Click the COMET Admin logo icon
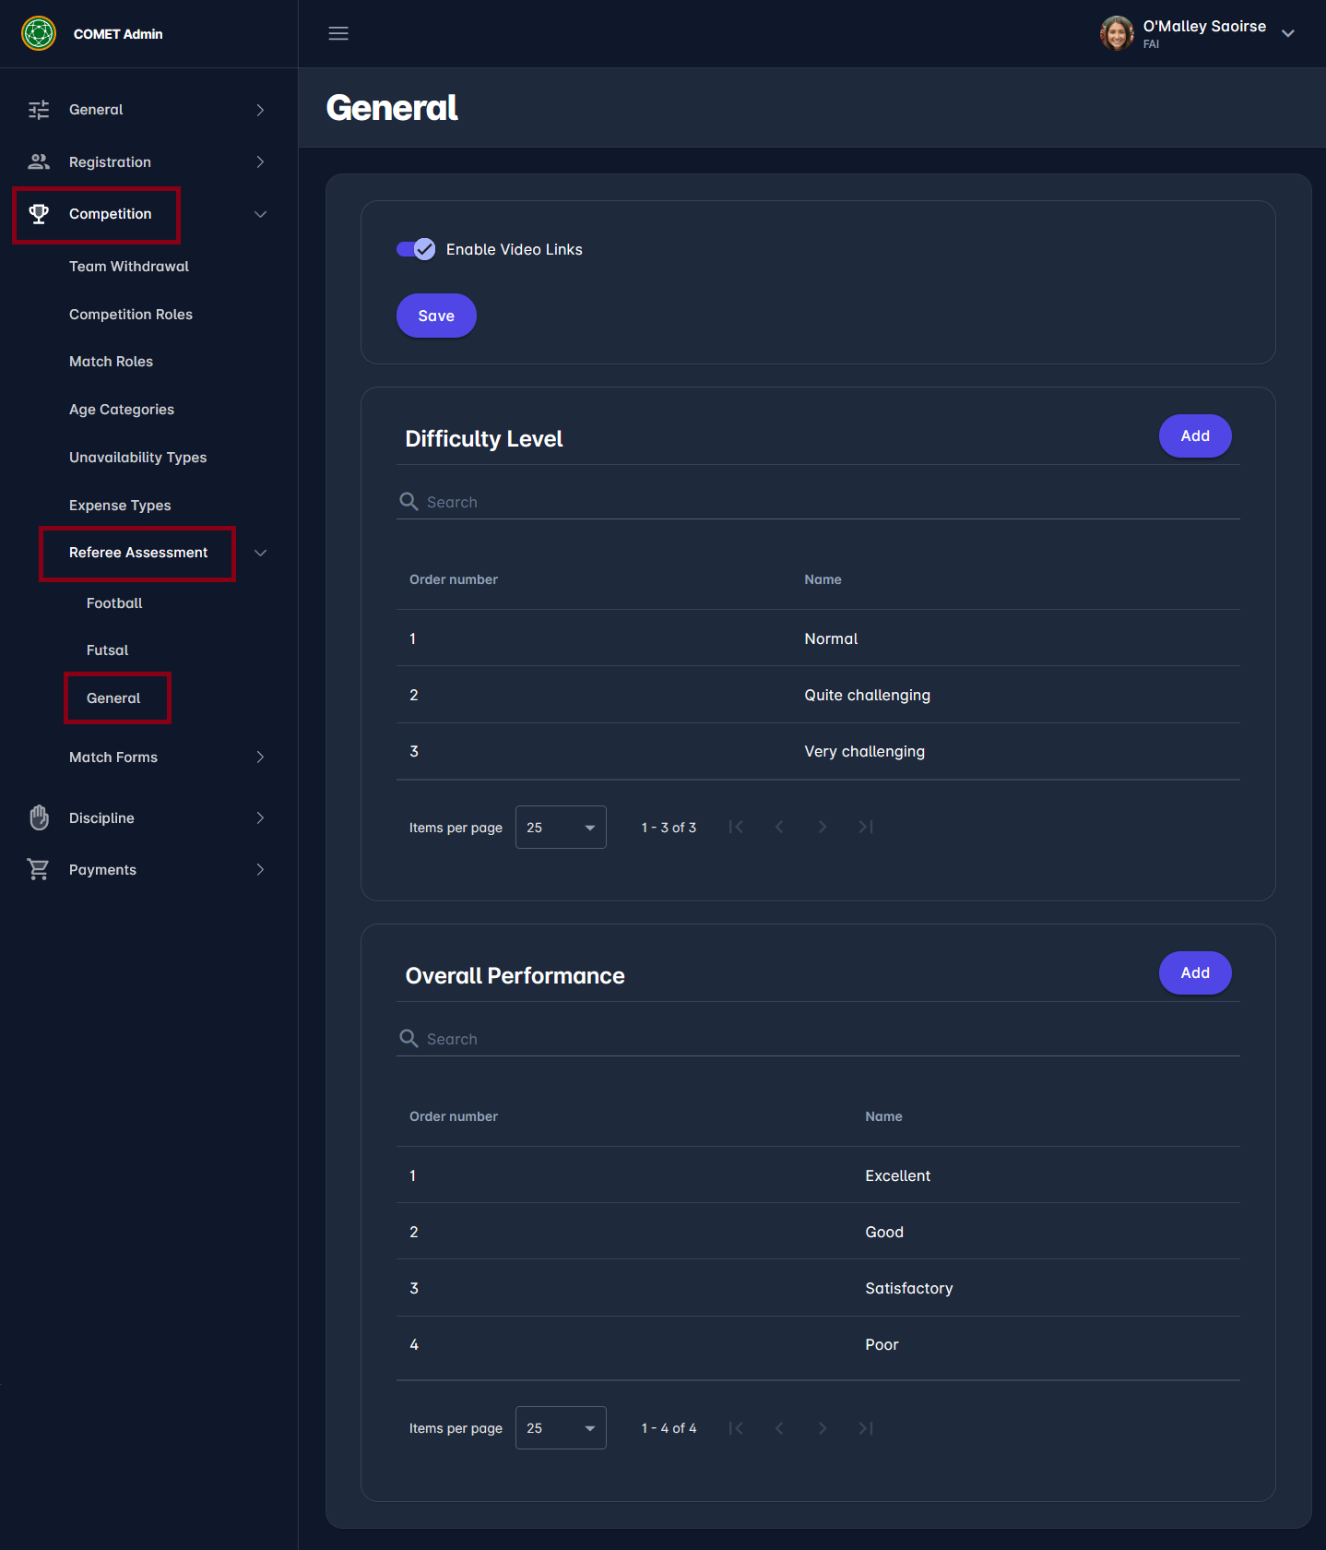The image size is (1326, 1550). (x=39, y=33)
